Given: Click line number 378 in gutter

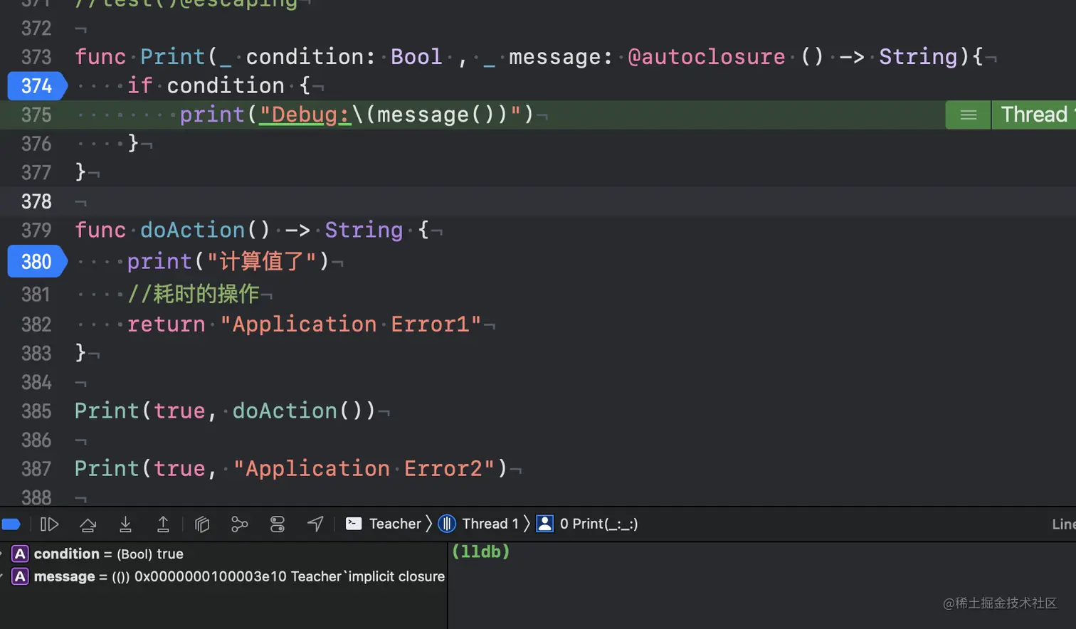Looking at the screenshot, I should pos(36,201).
